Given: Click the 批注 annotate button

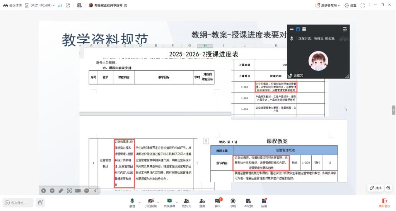Looking at the screenshot, I should point(376,188).
